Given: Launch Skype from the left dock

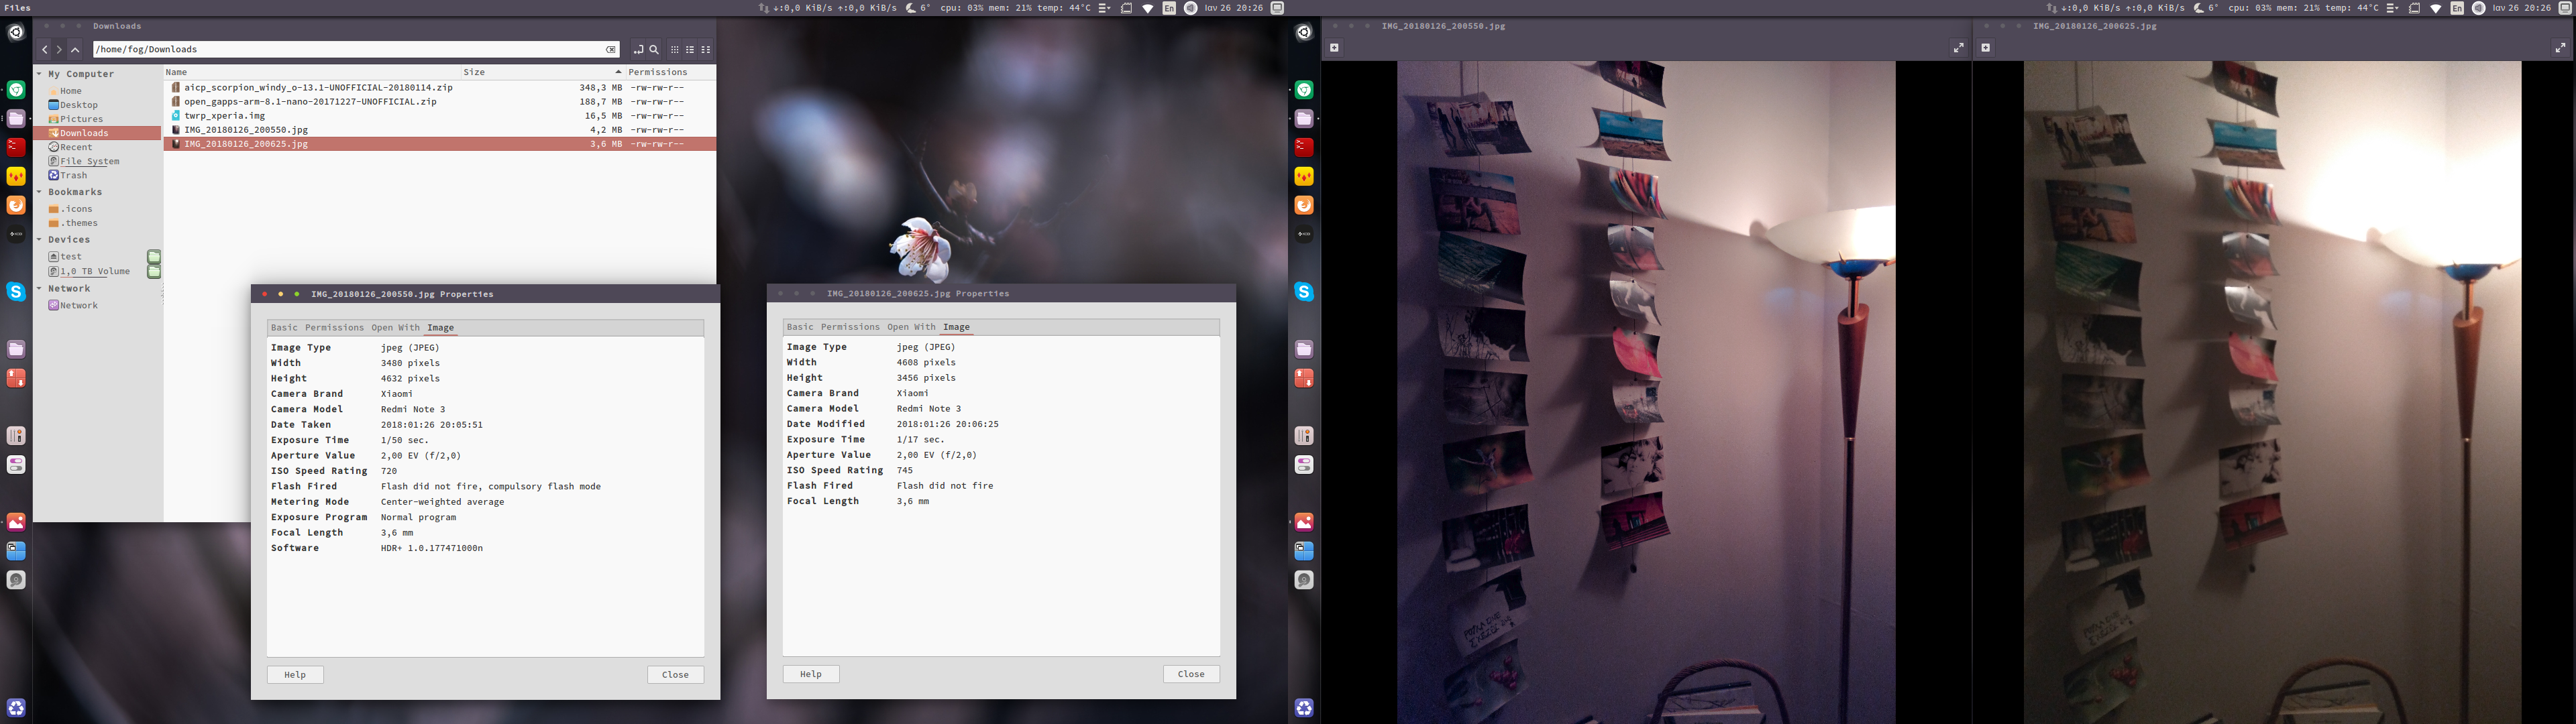Looking at the screenshot, I should 16,291.
